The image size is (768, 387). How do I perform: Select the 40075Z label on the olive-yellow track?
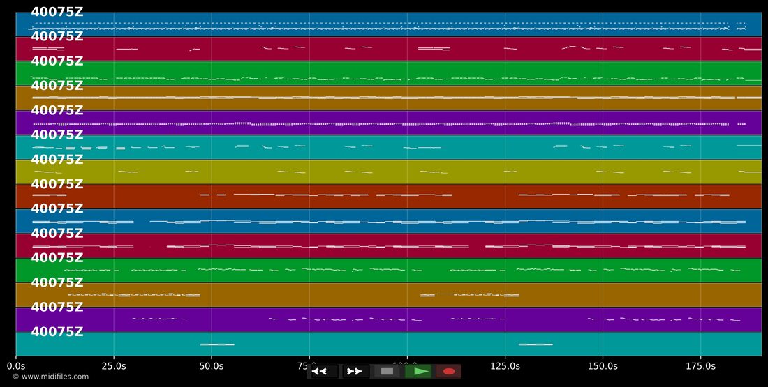(x=57, y=160)
